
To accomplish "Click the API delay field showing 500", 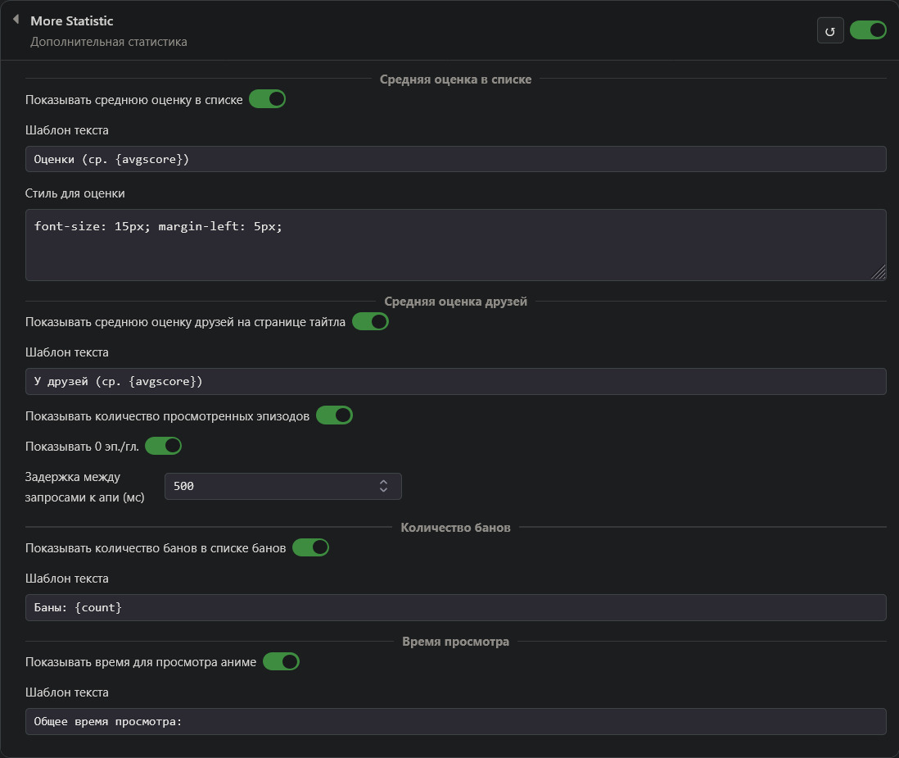I will pos(270,486).
